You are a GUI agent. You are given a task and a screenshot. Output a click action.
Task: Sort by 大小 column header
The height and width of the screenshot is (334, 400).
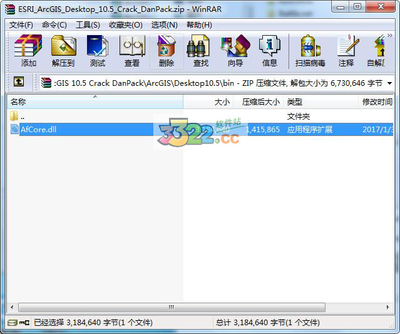click(208, 102)
